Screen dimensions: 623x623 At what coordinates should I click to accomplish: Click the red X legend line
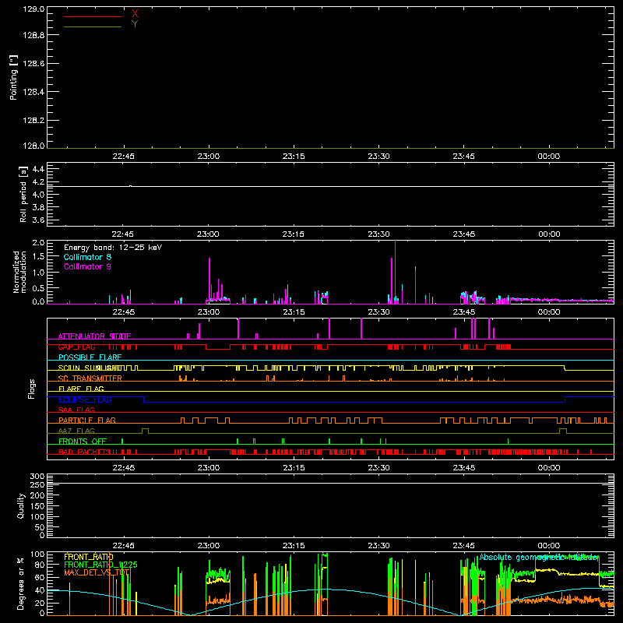click(x=93, y=16)
